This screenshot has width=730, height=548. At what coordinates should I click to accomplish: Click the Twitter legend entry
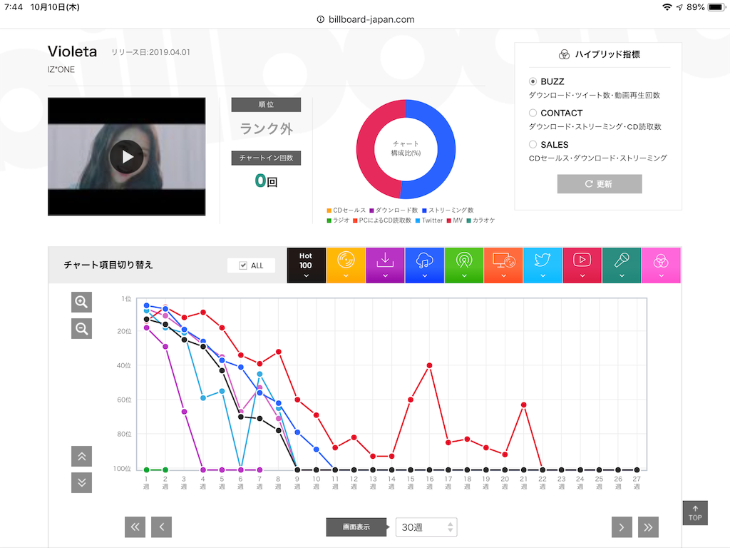pos(428,220)
